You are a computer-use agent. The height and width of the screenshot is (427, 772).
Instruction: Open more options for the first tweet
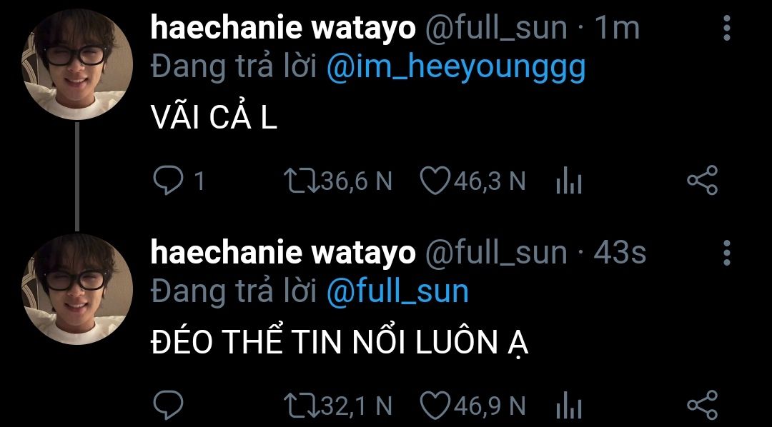[727, 29]
